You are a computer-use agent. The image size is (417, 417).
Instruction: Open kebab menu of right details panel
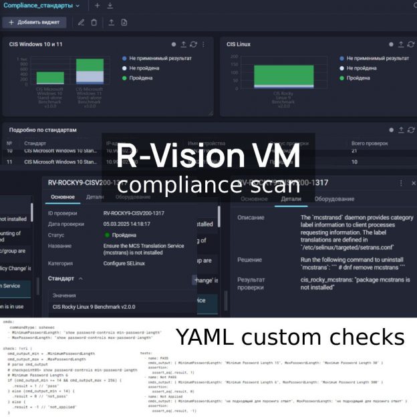click(401, 183)
